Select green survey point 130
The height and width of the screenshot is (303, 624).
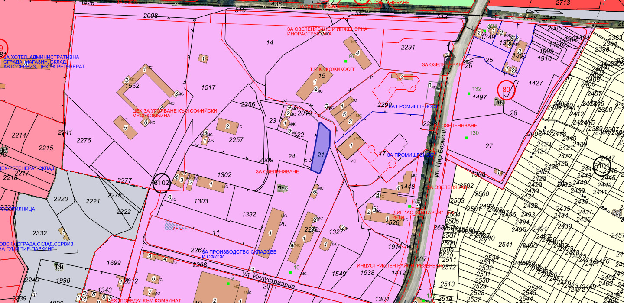[466, 138]
